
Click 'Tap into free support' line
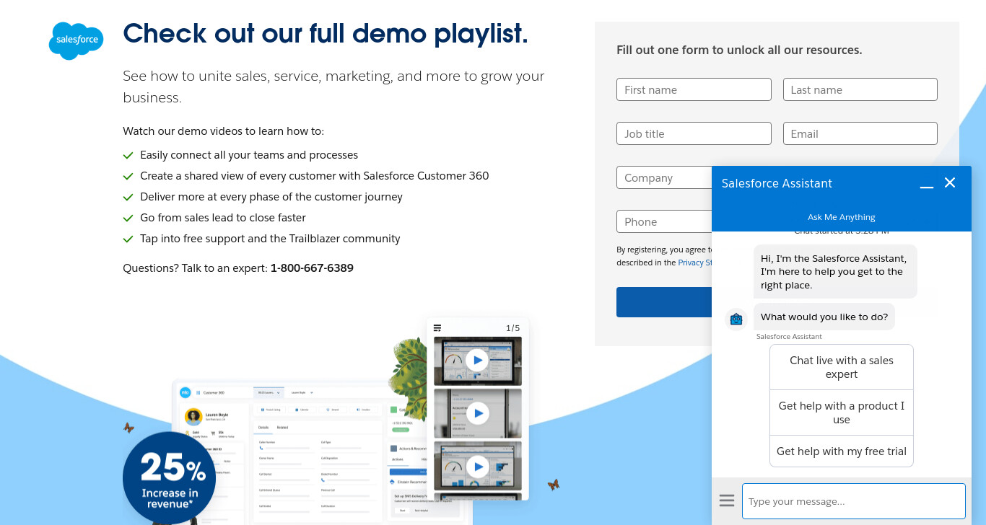coord(270,239)
